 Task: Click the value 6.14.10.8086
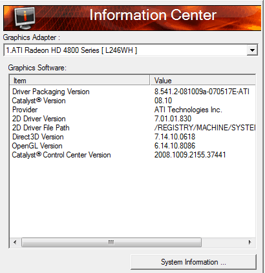tap(175, 146)
